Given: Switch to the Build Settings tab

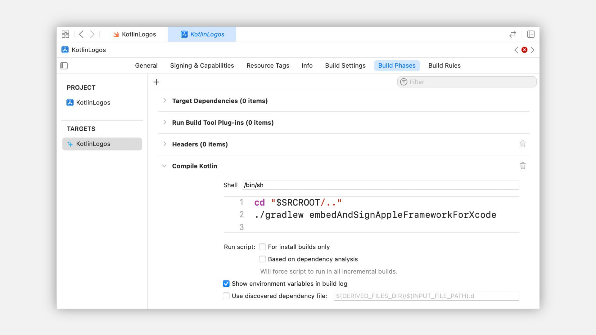Looking at the screenshot, I should tap(345, 65).
